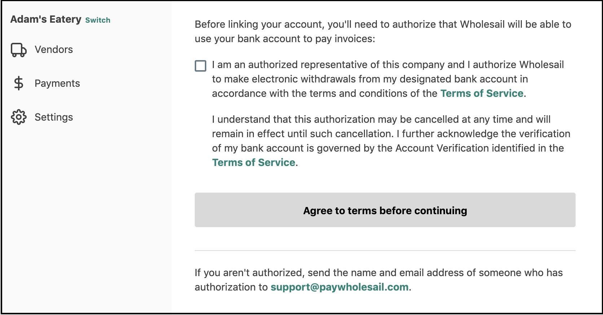
Task: Click the "I understand that this authorization" paragraph
Action: coord(391,141)
